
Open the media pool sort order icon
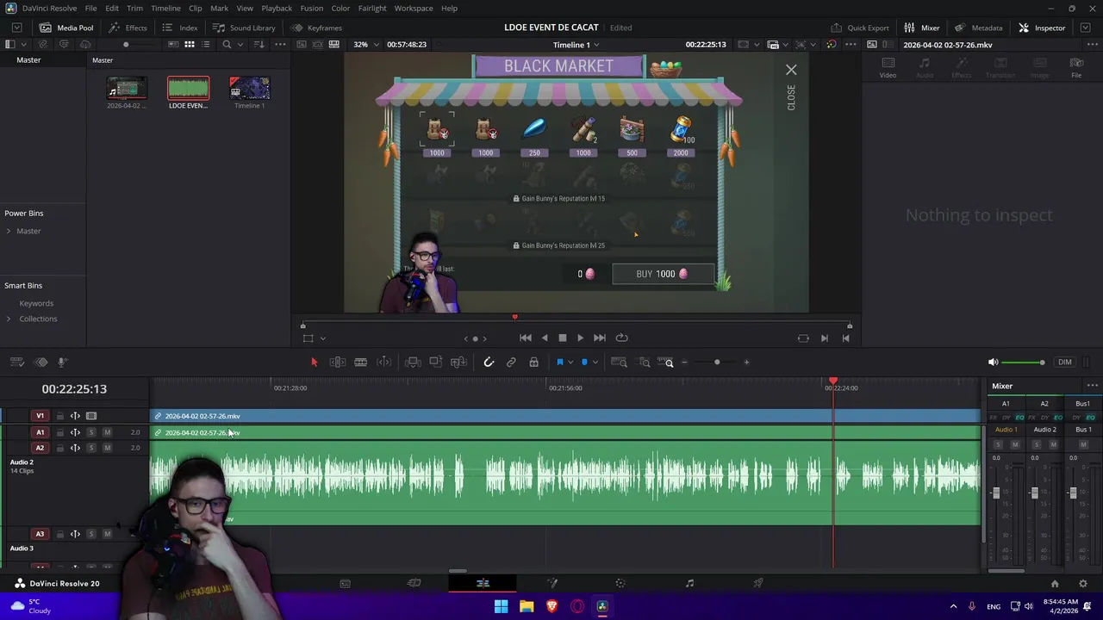tap(259, 45)
